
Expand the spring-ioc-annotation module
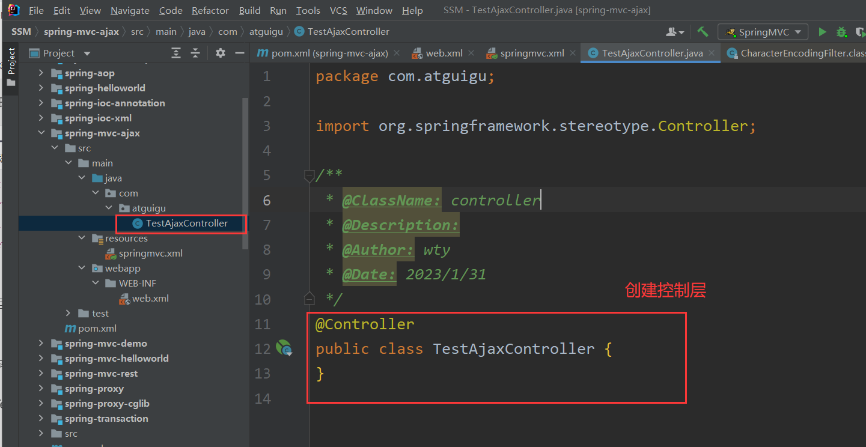(40, 103)
